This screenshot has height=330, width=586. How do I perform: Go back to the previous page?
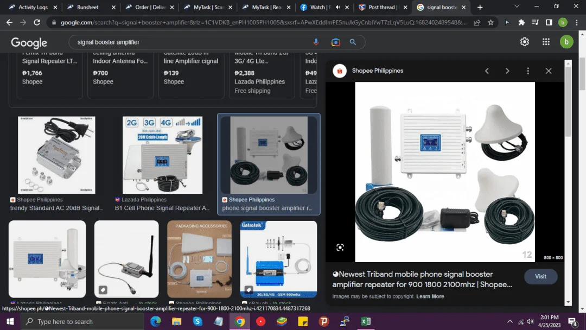pos(9,22)
